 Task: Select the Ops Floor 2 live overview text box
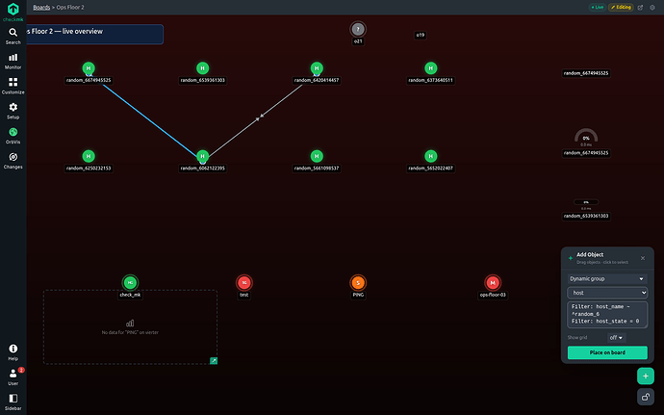click(x=95, y=35)
